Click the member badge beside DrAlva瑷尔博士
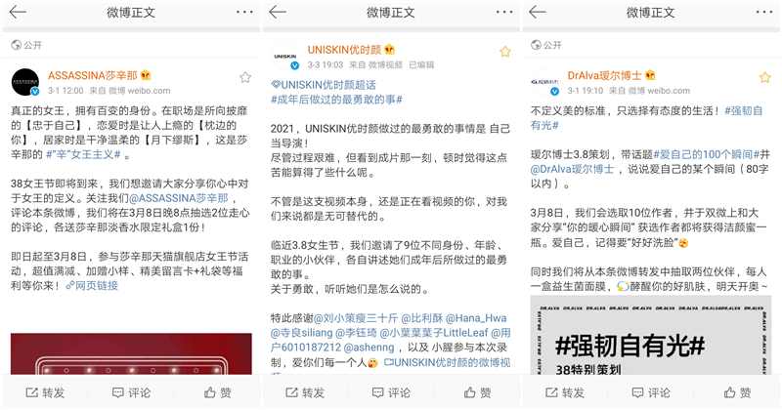This screenshot has height=410, width=782. (650, 75)
